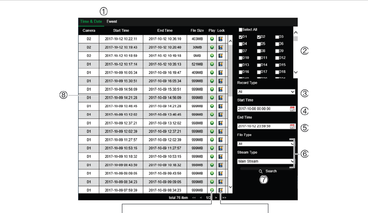Screen dimensions: 368x213
Task: Start search with Search button
Action: [x=268, y=171]
